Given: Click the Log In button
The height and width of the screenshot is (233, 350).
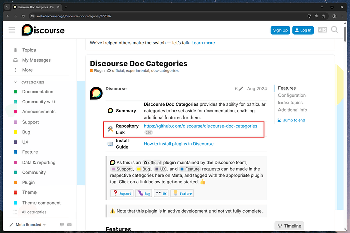Looking at the screenshot, I should [303, 30].
